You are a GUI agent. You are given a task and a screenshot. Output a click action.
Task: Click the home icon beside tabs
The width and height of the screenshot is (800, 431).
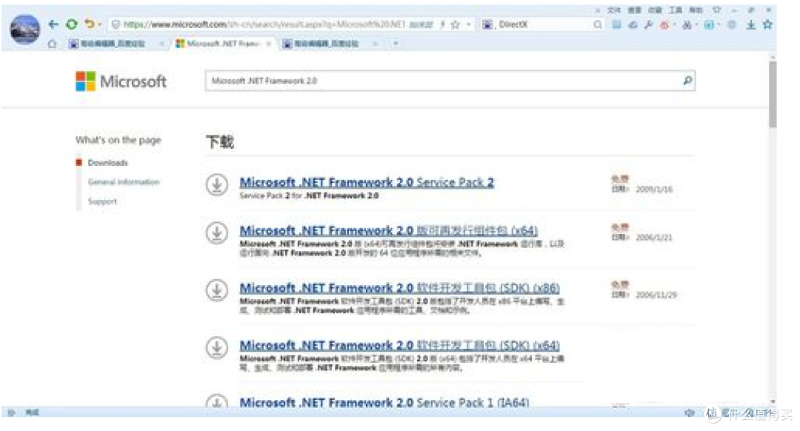[52, 44]
